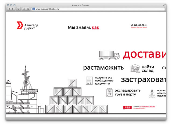Click the logistics tower icon
The width and height of the screenshot is (172, 124).
click(152, 93)
